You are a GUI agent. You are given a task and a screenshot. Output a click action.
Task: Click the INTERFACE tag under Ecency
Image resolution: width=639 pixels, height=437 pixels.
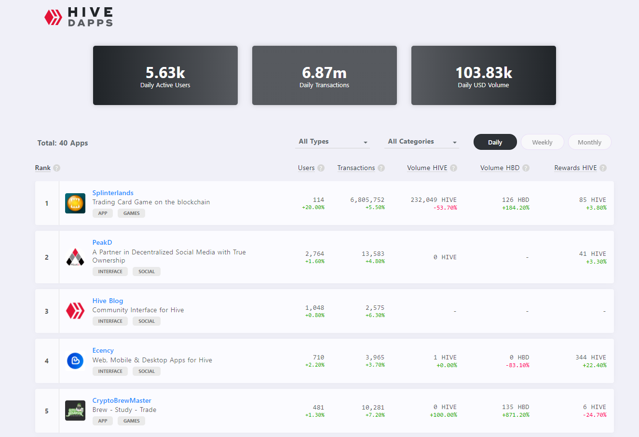[110, 371]
